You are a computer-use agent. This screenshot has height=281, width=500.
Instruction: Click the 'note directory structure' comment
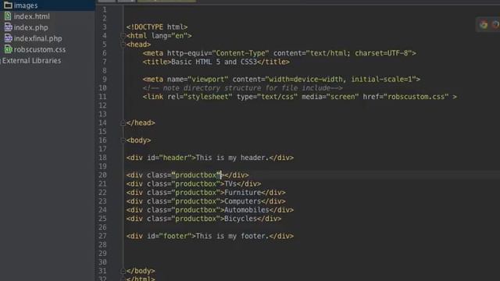tap(243, 88)
